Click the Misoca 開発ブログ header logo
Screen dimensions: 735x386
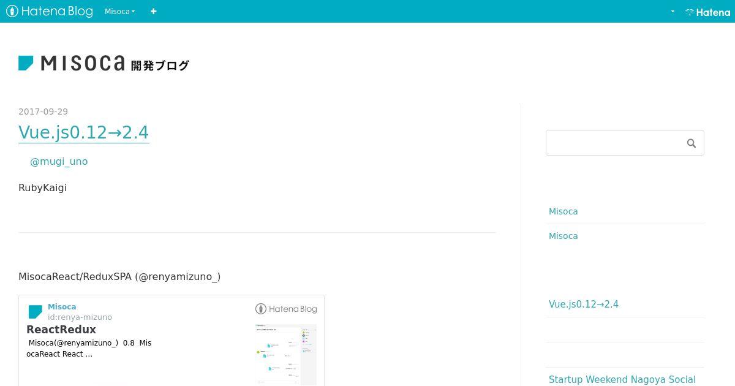104,63
